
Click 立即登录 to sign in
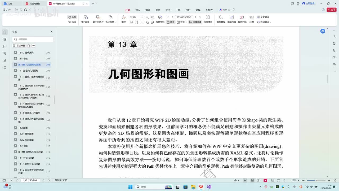309,3
